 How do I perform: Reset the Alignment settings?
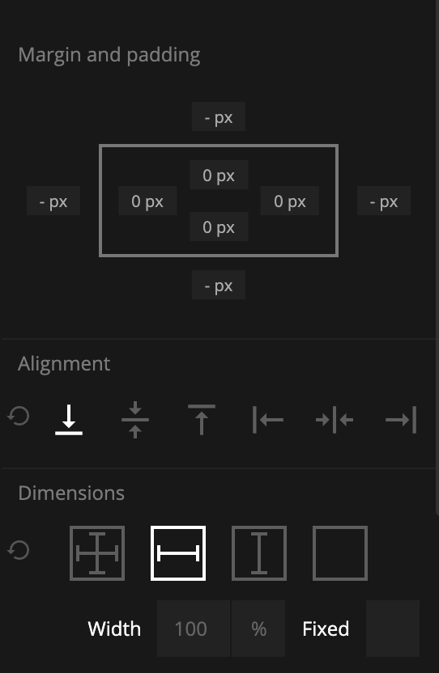point(19,416)
